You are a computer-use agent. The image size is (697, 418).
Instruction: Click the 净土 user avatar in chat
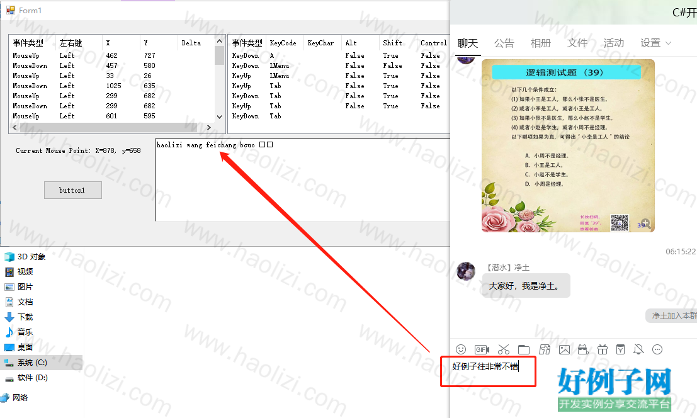[x=466, y=271]
